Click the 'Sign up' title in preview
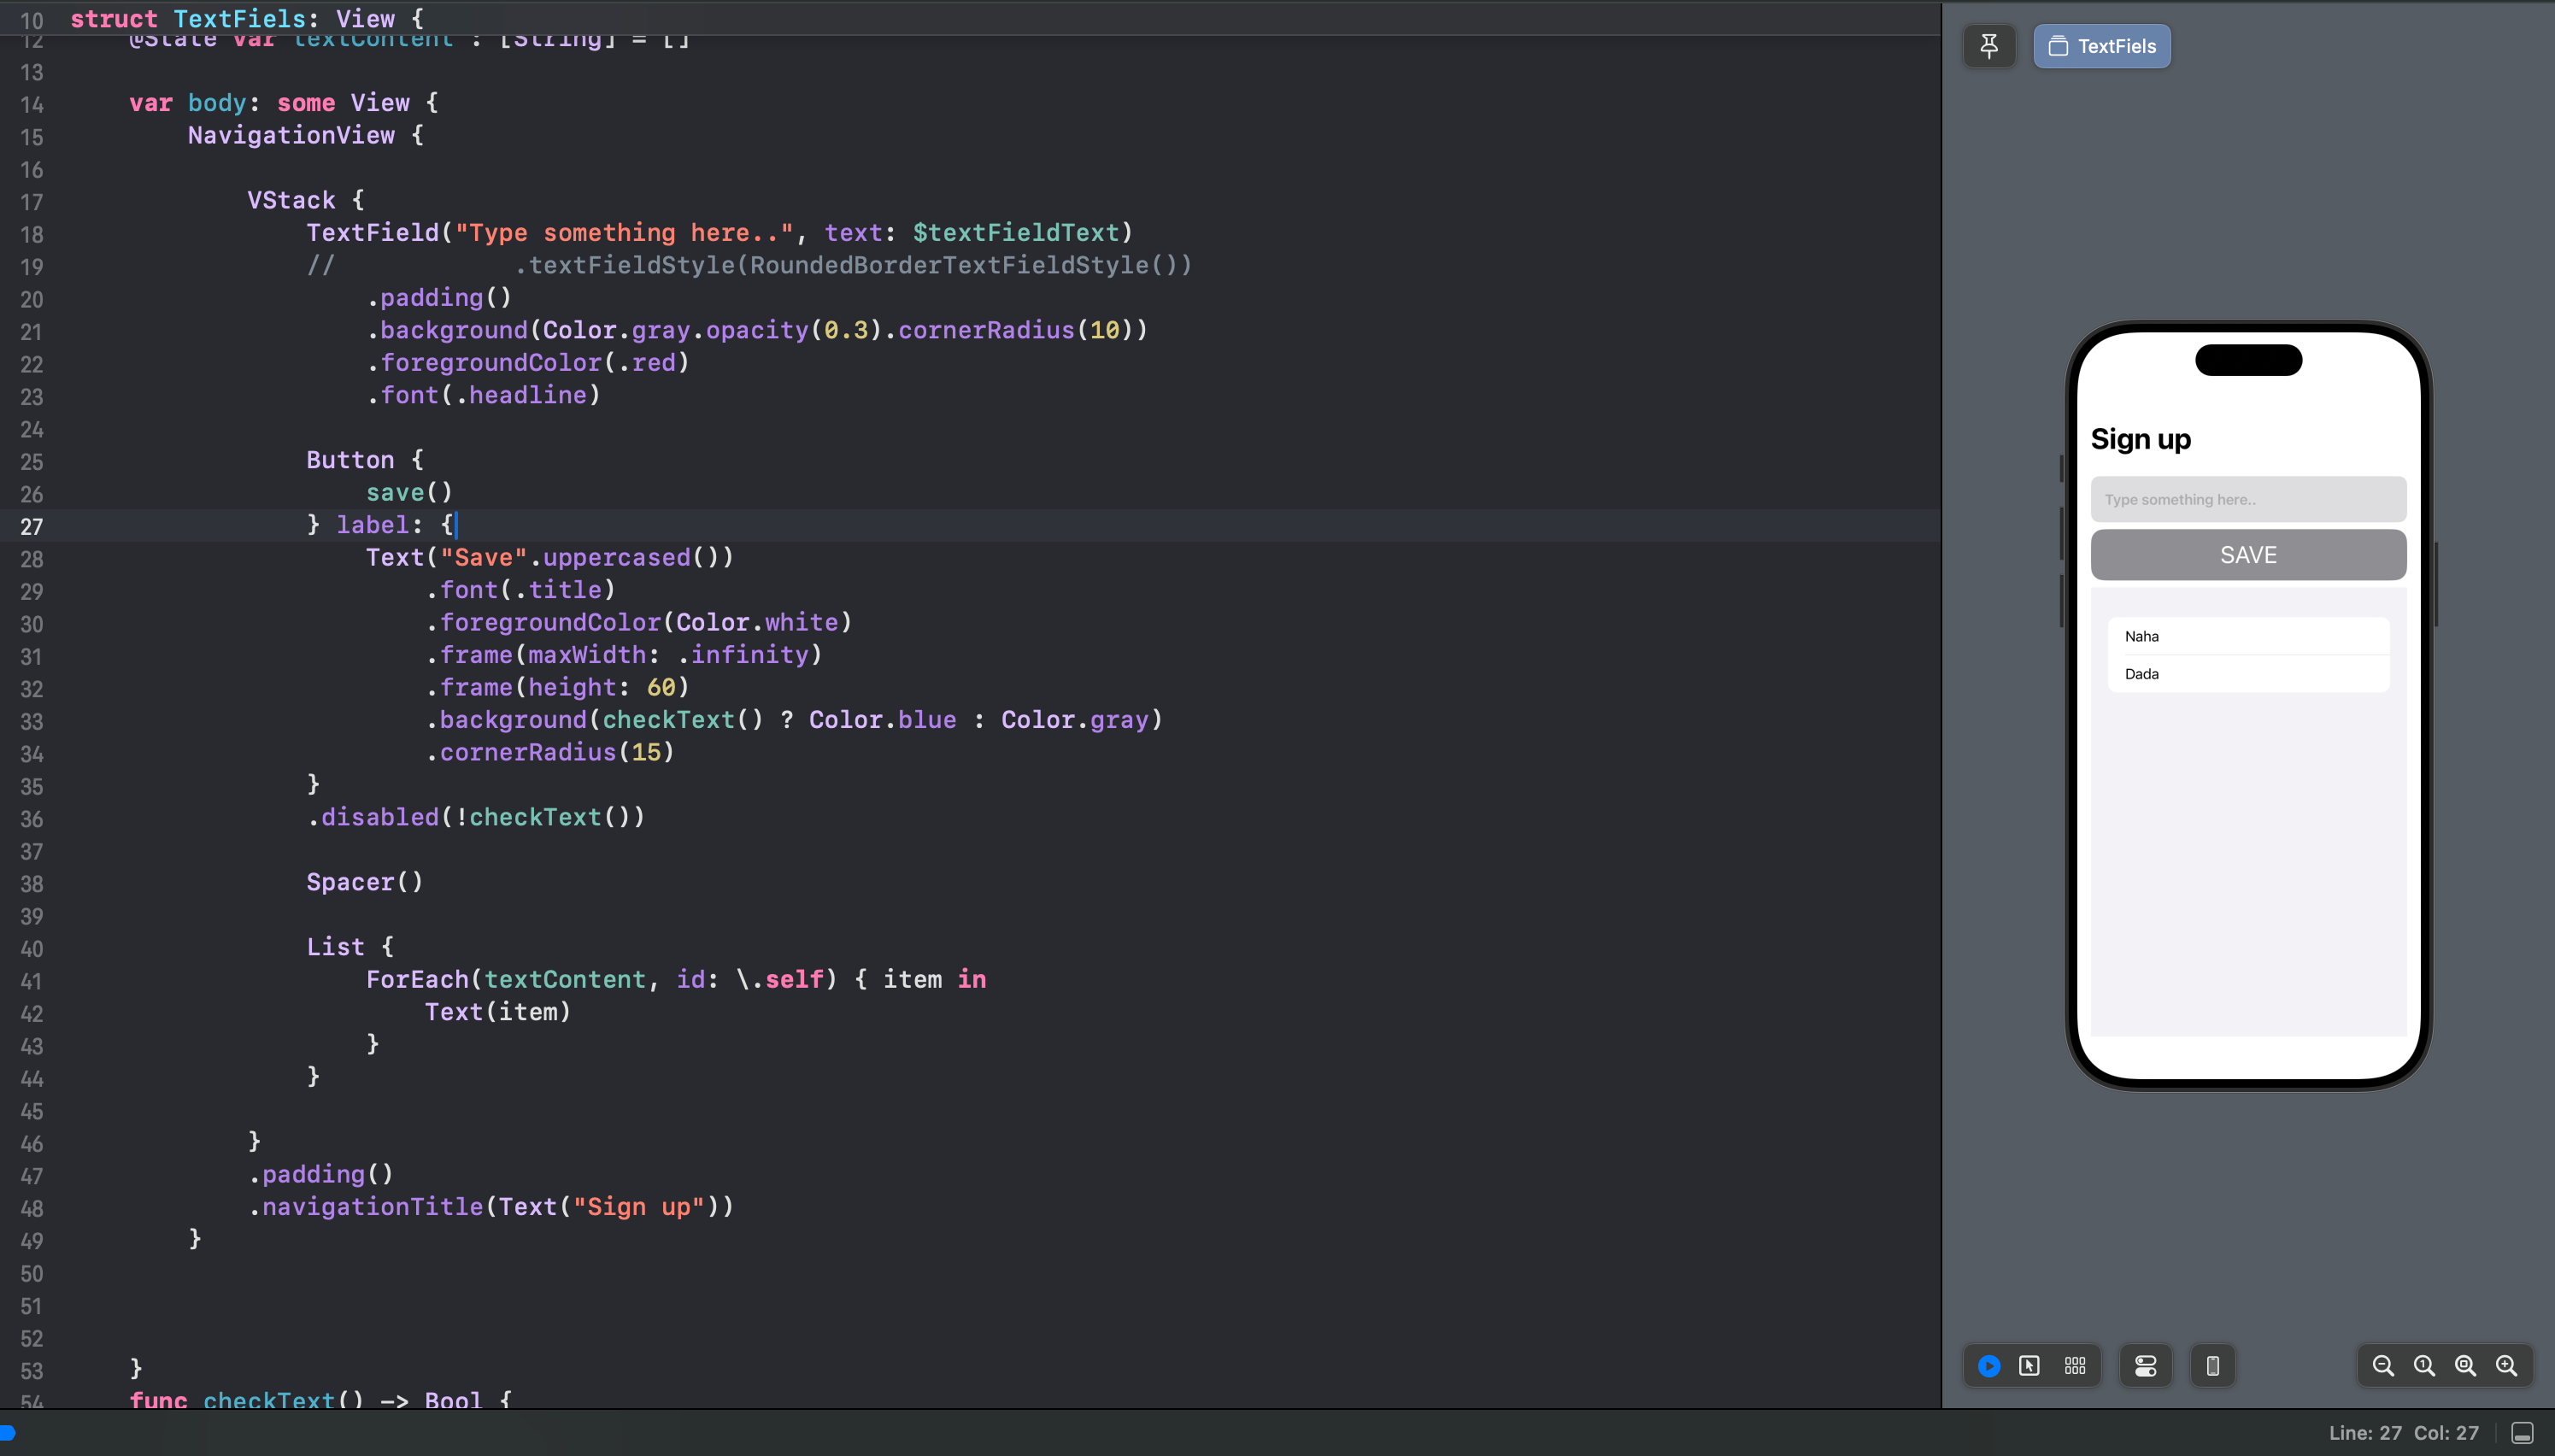 [2140, 439]
